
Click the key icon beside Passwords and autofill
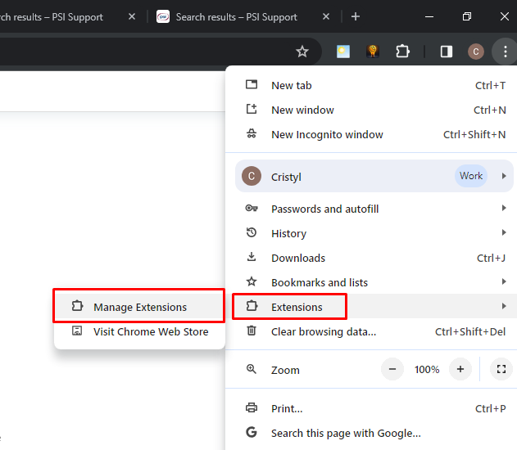coord(252,208)
